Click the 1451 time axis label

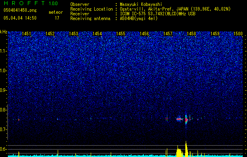click(x=26, y=33)
